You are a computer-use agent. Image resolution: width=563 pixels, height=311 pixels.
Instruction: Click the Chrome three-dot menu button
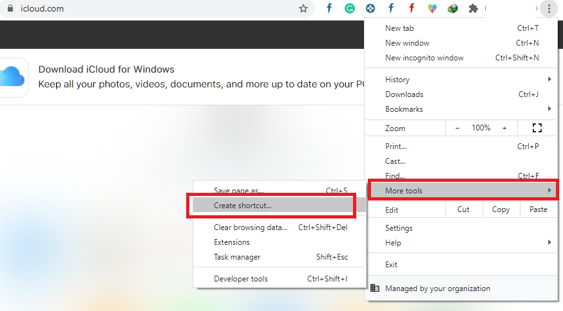pos(548,9)
